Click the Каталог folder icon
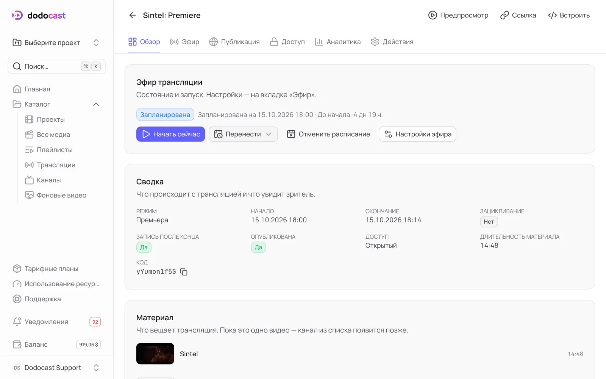Viewport: 606px width, 379px height. click(x=17, y=104)
